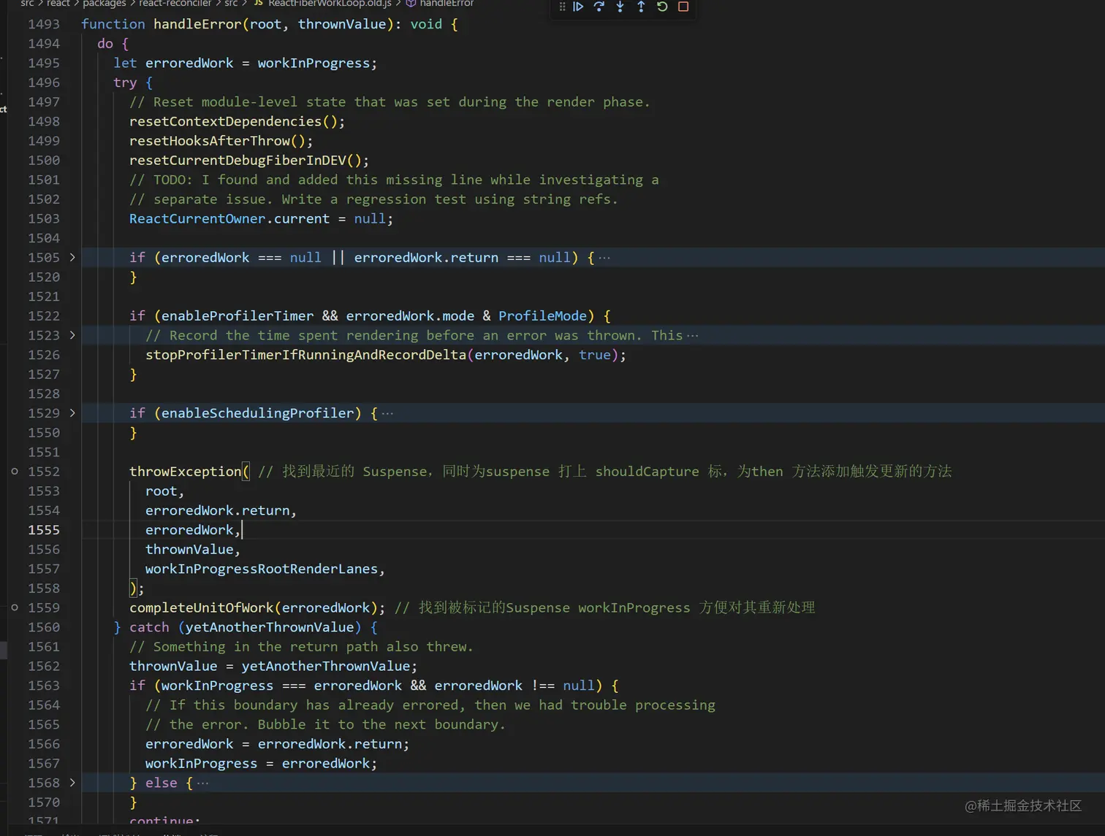
Task: Expand the folded else block at line 1568
Action: pos(72,783)
